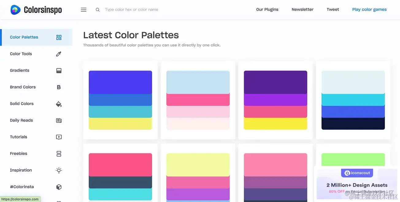Screen dimensions: 400x202
Task: Click the Tutorials video-play icon
Action: 59,137
